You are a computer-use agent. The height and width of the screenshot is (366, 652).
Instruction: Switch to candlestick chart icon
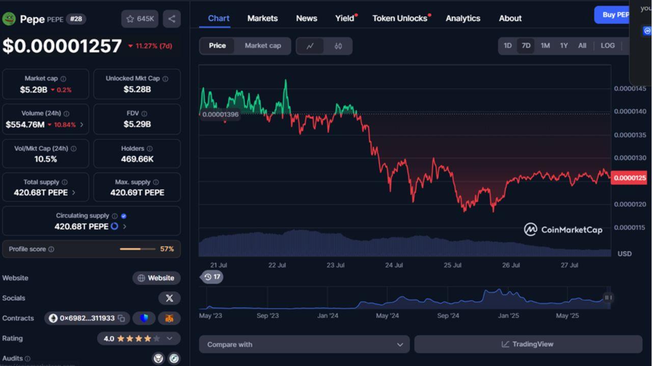(338, 46)
